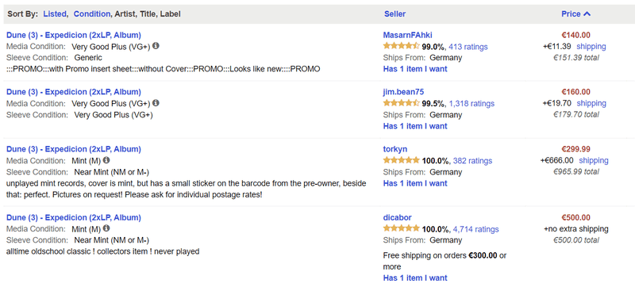The image size is (635, 287).
Task: Sort by the Price column header
Action: click(x=571, y=13)
